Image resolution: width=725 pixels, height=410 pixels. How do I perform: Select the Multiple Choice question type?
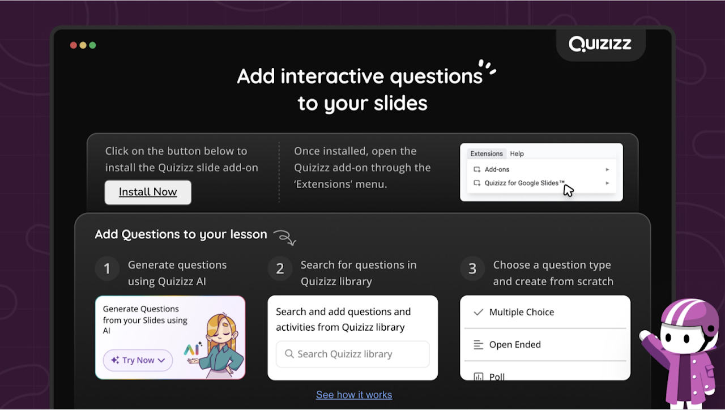pos(545,312)
